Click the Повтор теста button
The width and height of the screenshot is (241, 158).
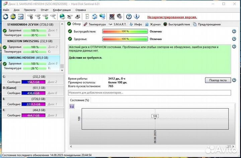pos(218,80)
